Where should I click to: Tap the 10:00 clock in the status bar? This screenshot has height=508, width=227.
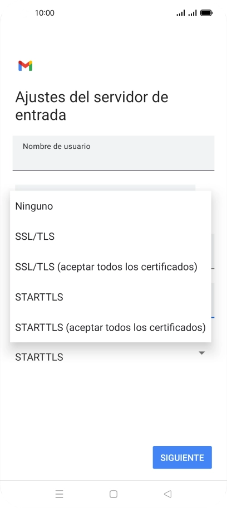[45, 13]
